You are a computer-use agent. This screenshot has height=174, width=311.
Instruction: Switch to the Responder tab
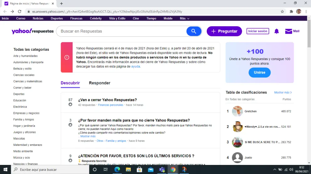(100, 83)
